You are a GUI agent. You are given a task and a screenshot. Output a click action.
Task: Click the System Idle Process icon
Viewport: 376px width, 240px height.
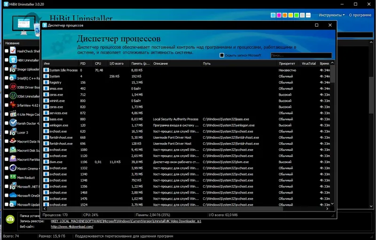[x=46, y=70]
